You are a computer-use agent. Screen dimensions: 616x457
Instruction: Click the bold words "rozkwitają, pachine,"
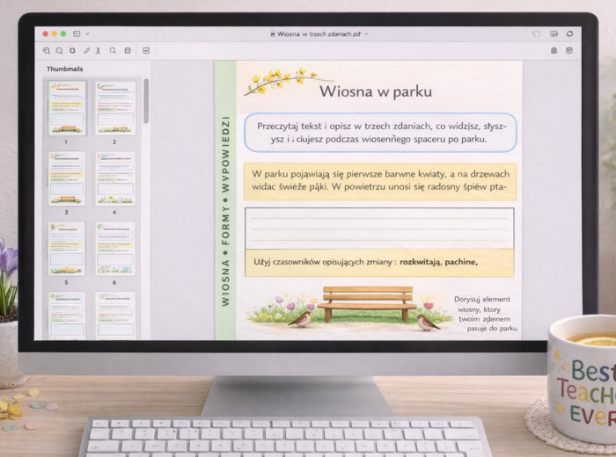pyautogui.click(x=439, y=262)
